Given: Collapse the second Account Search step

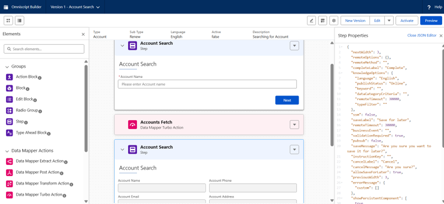Looking at the screenshot, I should tap(122, 149).
